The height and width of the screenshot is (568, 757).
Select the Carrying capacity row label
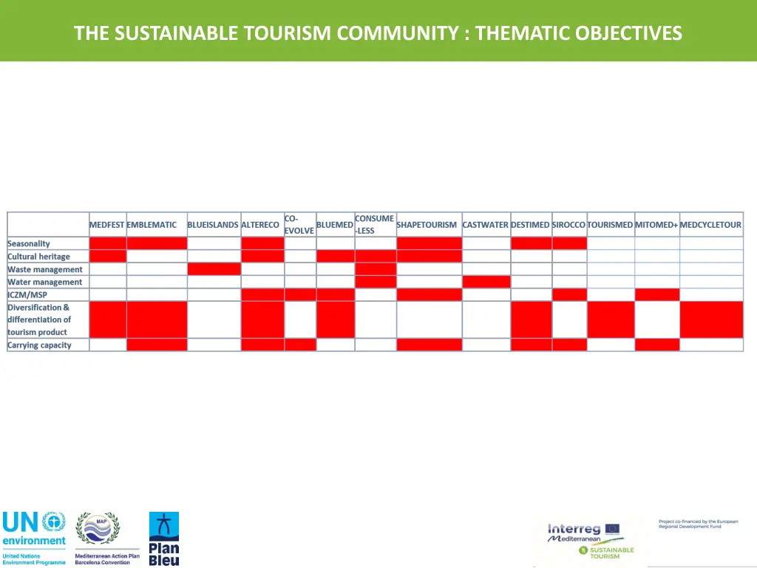pyautogui.click(x=40, y=345)
